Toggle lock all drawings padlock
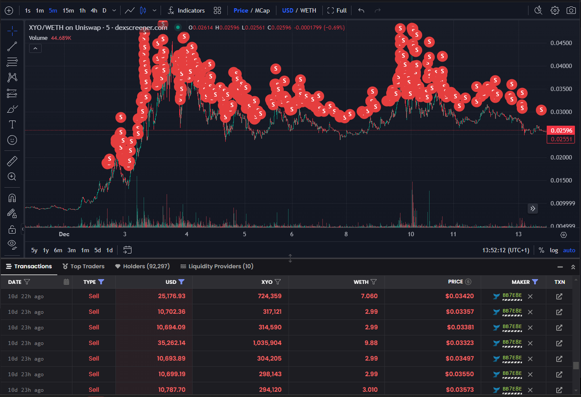The width and height of the screenshot is (581, 397). [13, 229]
